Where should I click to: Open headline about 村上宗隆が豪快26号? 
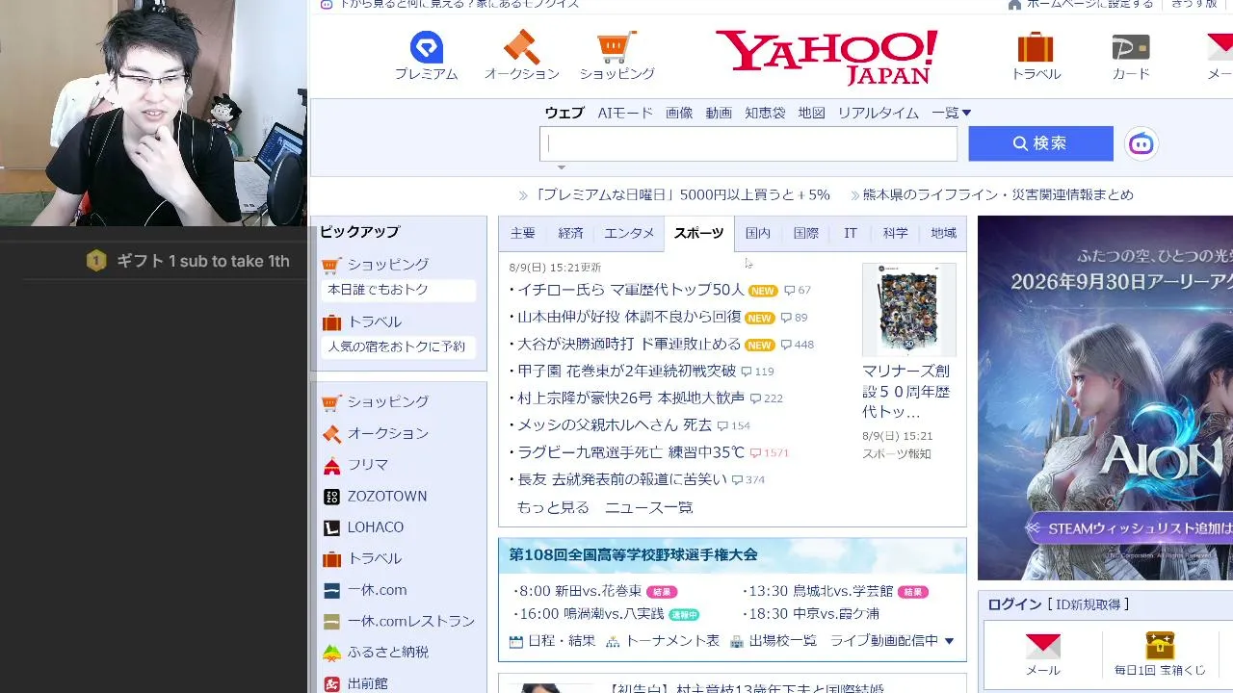(x=631, y=398)
